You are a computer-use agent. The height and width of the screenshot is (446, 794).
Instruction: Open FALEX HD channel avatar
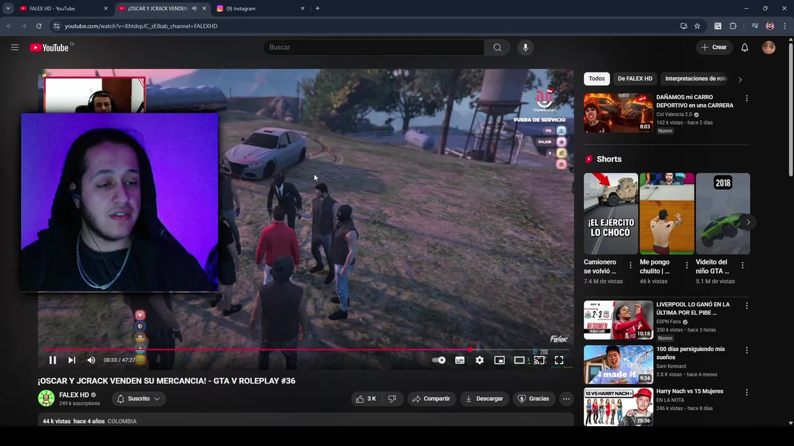tap(46, 398)
